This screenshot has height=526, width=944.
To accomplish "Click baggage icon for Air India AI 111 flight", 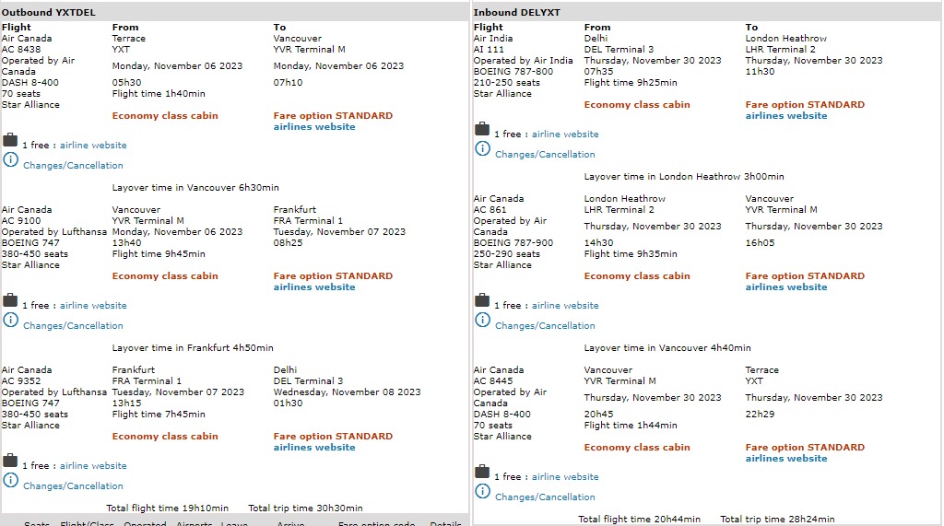I will 482,129.
